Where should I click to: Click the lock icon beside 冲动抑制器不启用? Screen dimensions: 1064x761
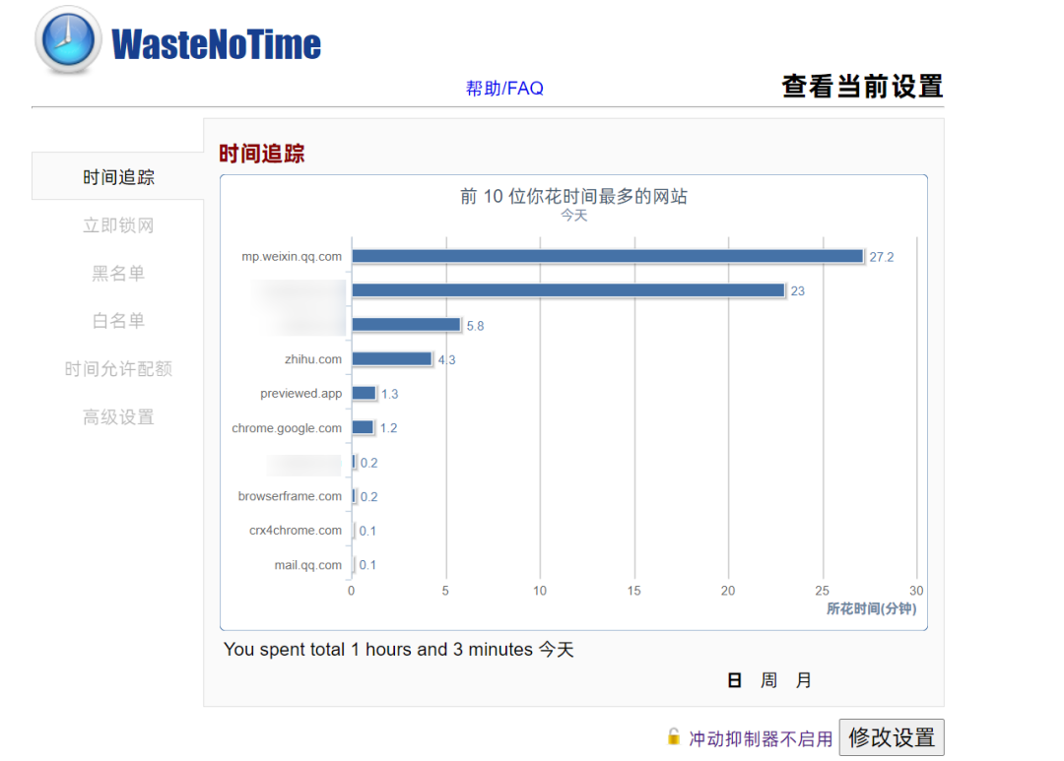673,736
